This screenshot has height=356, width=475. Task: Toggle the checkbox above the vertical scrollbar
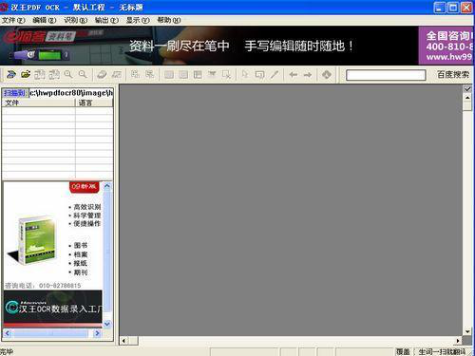click(467, 89)
